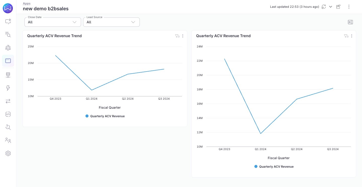Open the swap arrows icon in sidebar
Viewport: 362px width, 187px height.
click(x=8, y=101)
